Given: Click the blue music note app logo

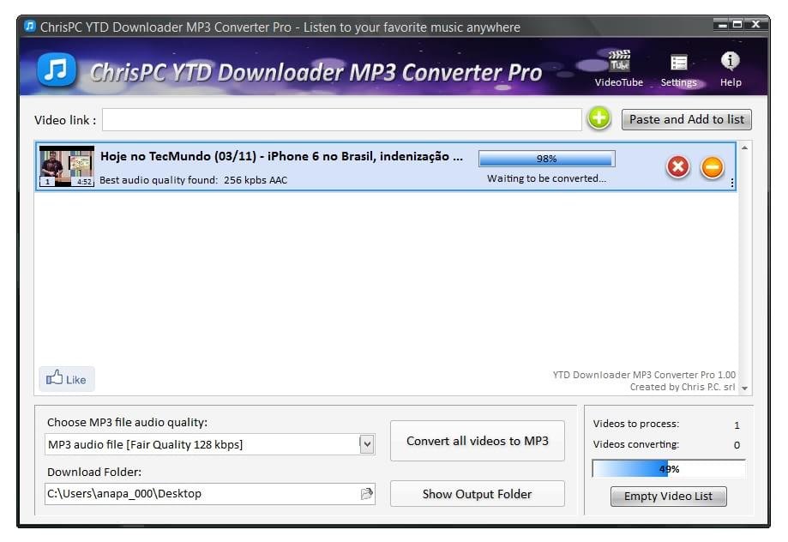Looking at the screenshot, I should click(57, 69).
